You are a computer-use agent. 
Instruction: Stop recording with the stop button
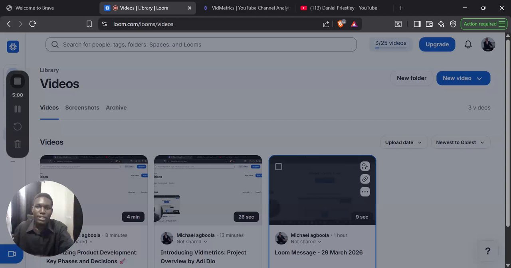coord(18,81)
